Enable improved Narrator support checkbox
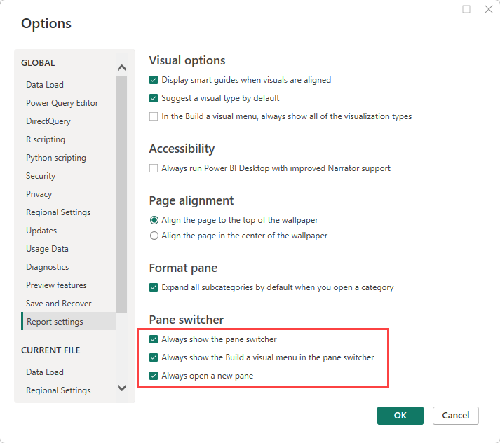Image resolution: width=500 pixels, height=443 pixels. [x=154, y=168]
